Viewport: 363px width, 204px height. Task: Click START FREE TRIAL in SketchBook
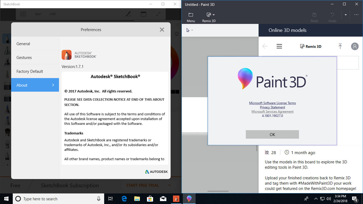[x=142, y=185]
